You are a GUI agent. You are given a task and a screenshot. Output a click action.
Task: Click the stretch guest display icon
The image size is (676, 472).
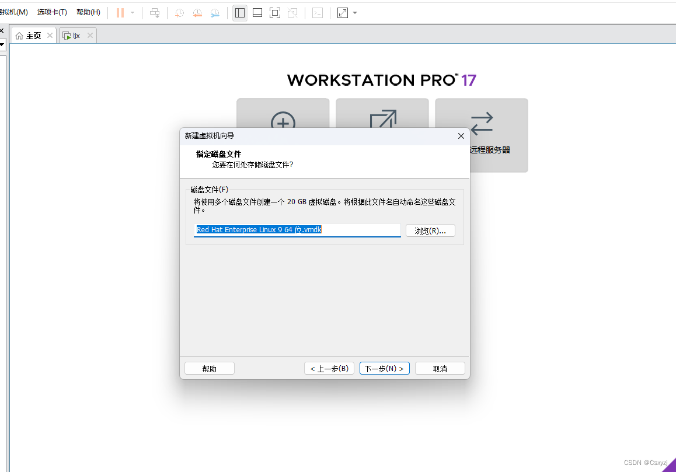[x=343, y=13]
